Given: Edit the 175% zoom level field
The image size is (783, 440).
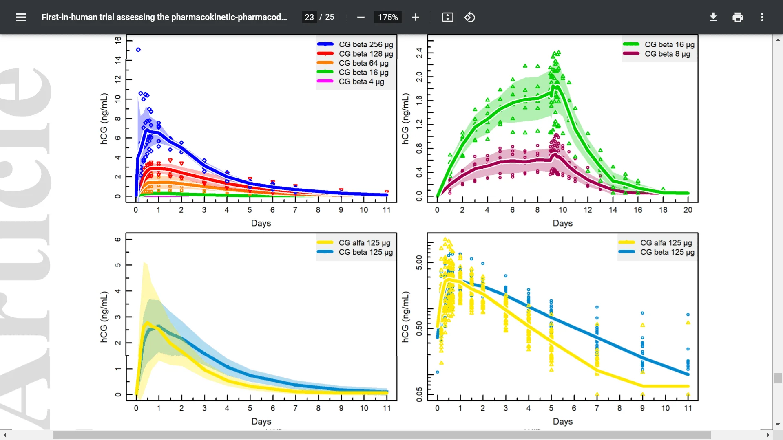Looking at the screenshot, I should pos(388,17).
